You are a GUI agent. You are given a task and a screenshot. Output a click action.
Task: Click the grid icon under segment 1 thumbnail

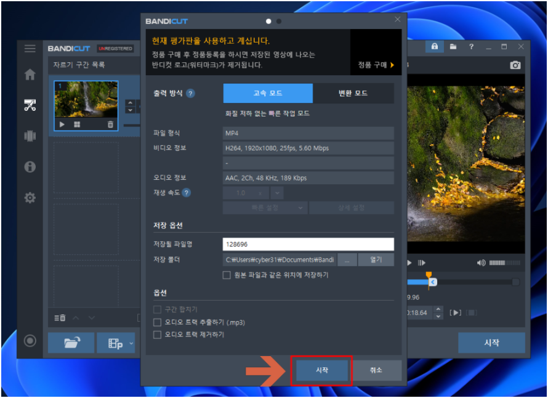[77, 124]
